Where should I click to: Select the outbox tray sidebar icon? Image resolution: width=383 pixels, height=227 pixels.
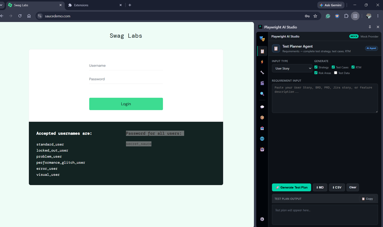coord(262,128)
